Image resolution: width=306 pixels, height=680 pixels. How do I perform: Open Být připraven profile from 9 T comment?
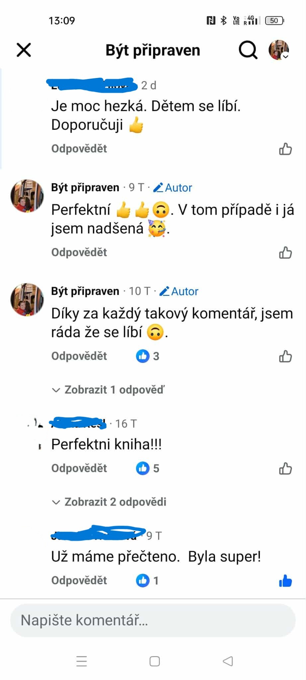[85, 188]
